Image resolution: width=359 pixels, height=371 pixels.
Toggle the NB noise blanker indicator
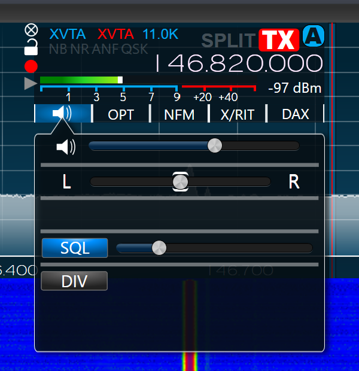point(59,49)
